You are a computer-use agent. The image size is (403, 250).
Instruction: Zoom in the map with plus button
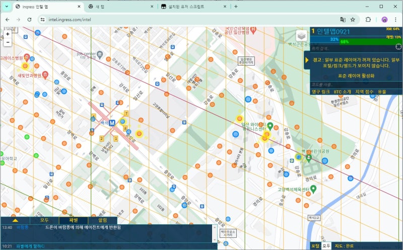pyautogui.click(x=8, y=34)
